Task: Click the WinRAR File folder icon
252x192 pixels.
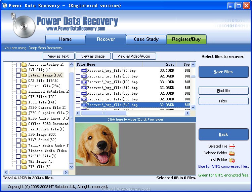Action: pos(24,156)
